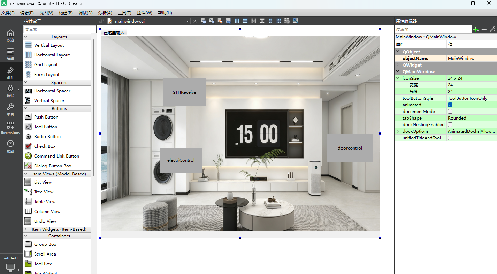This screenshot has height=274, width=497.
Task: Apply Lay Out in a Form Layout
Action: (270, 21)
